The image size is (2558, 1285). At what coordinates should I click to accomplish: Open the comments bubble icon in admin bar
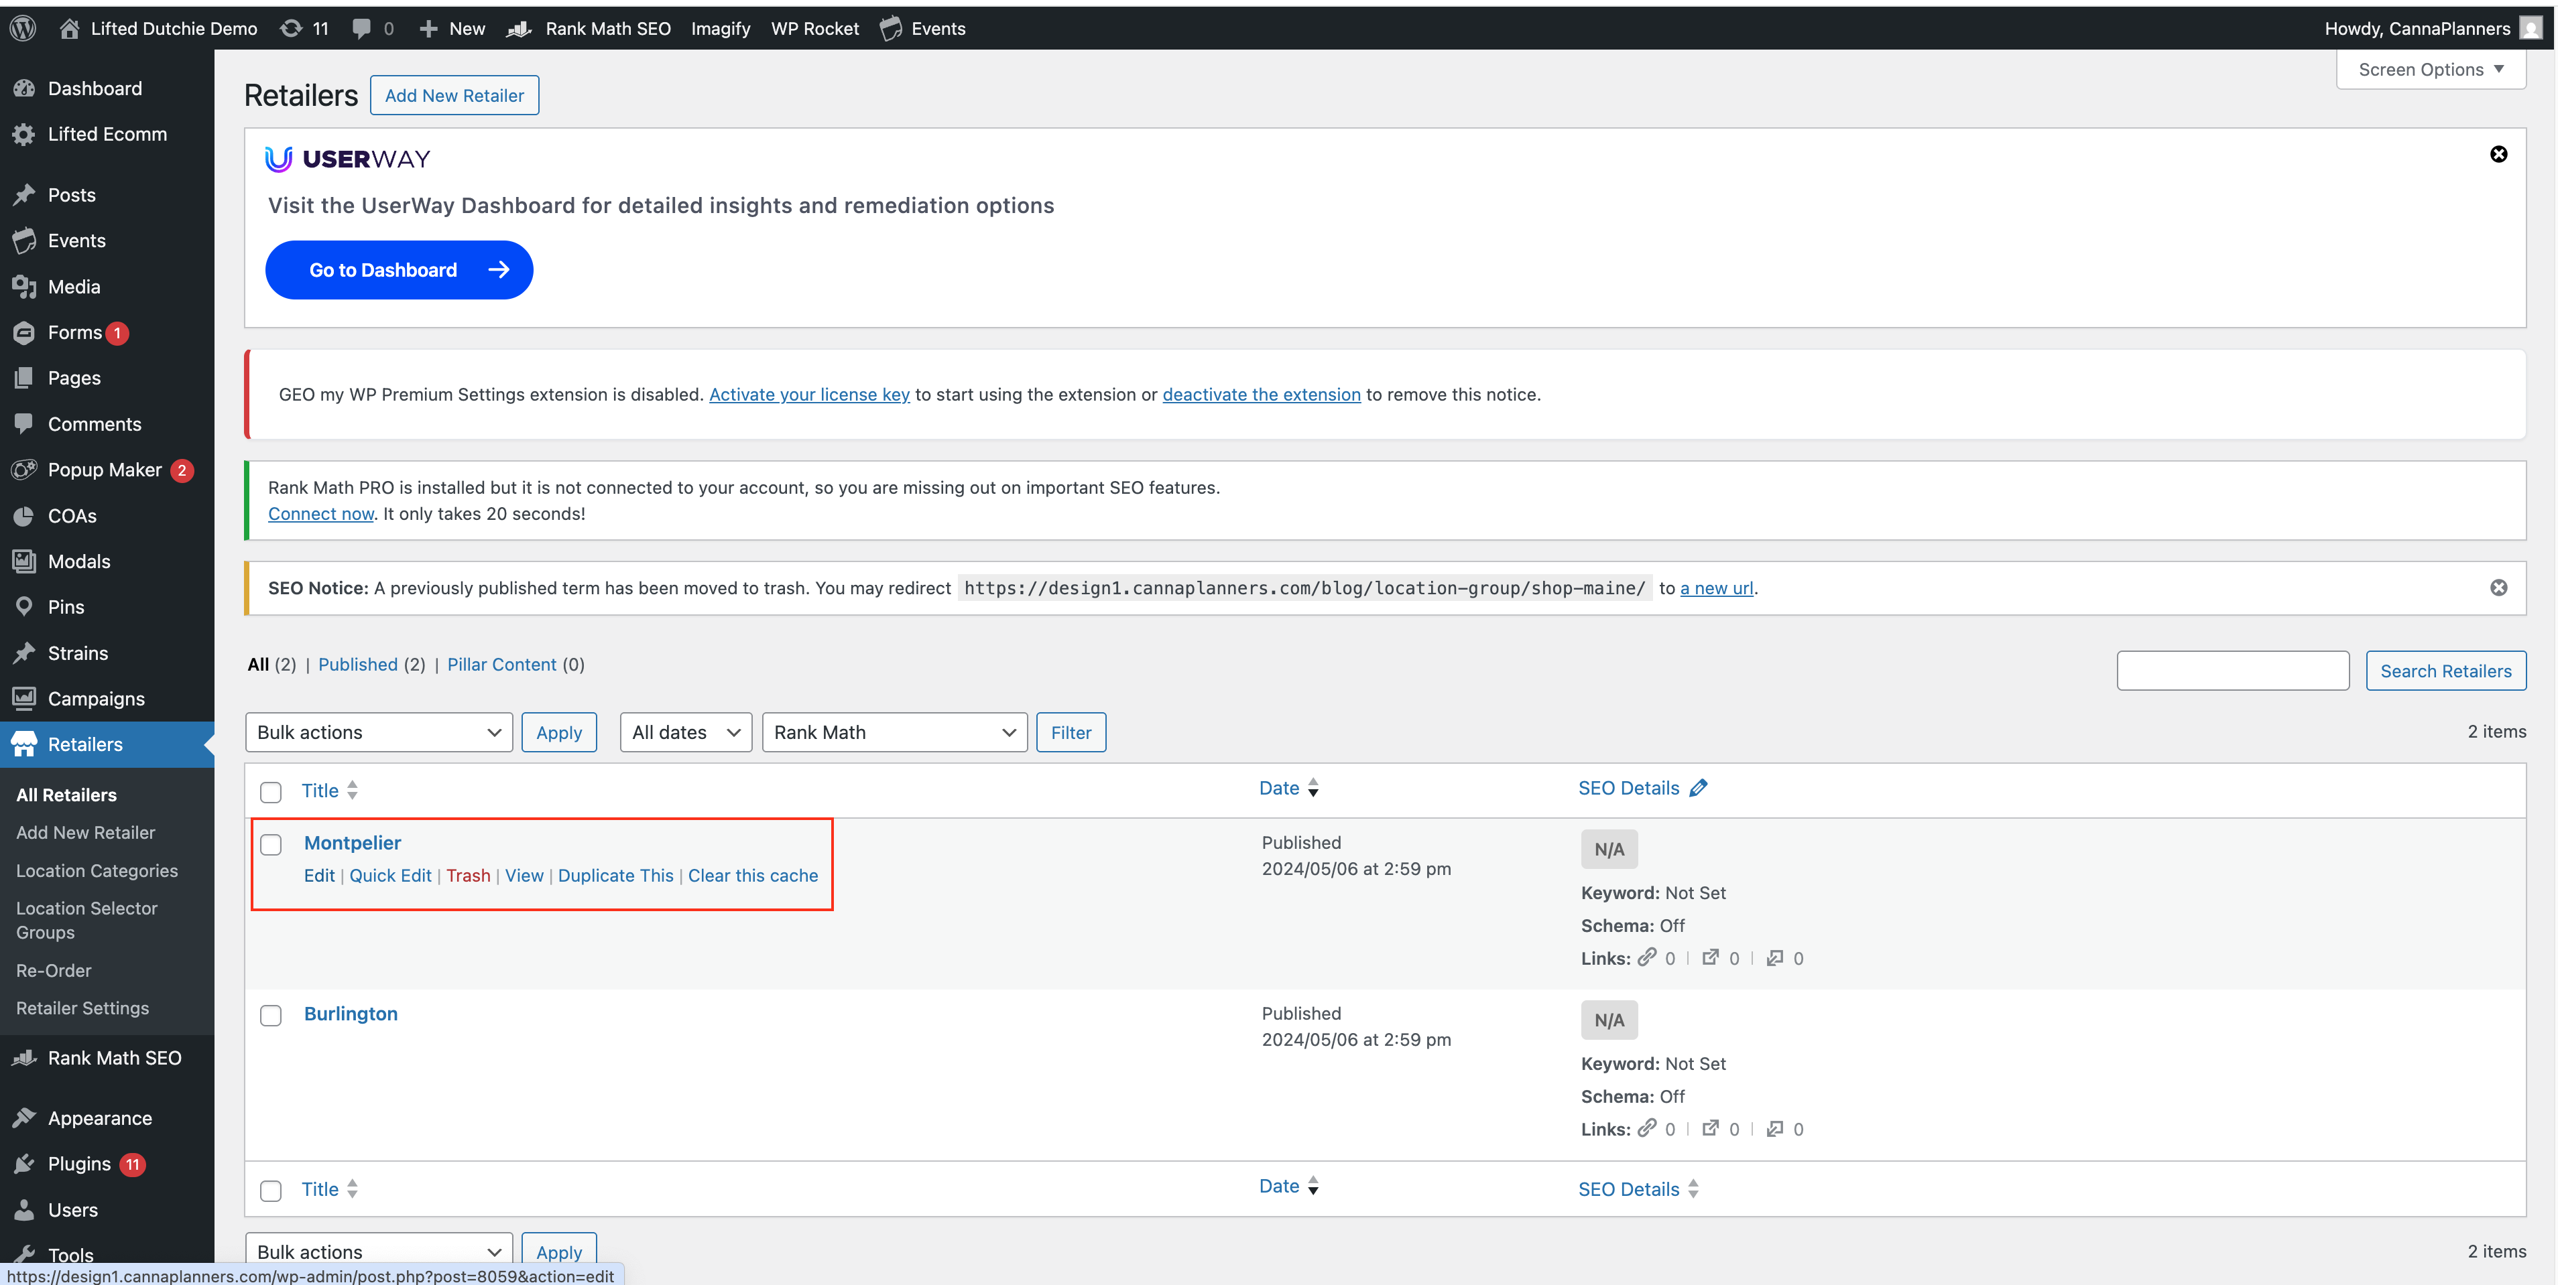tap(361, 27)
